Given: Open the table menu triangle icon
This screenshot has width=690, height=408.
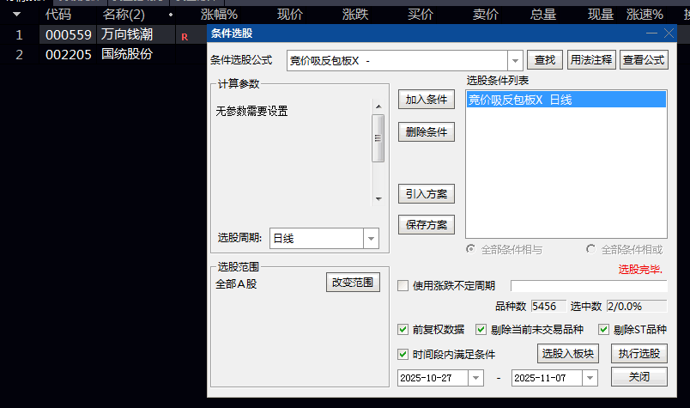Looking at the screenshot, I should [16, 14].
